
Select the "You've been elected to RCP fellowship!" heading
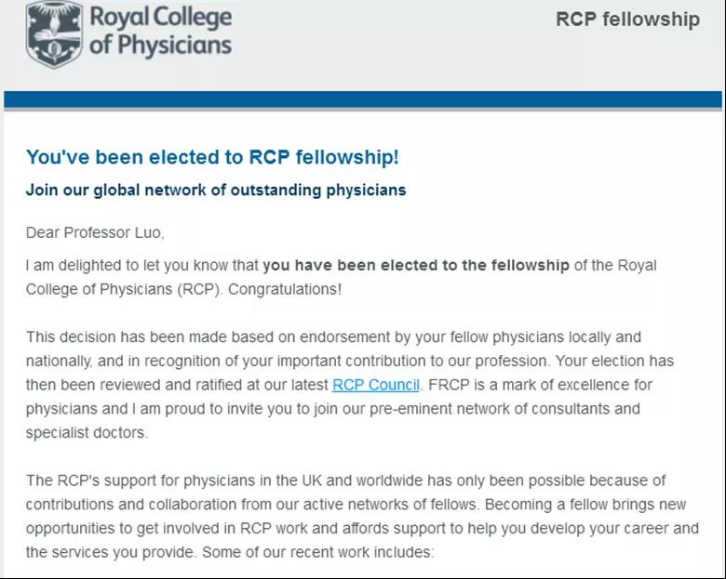click(x=212, y=157)
